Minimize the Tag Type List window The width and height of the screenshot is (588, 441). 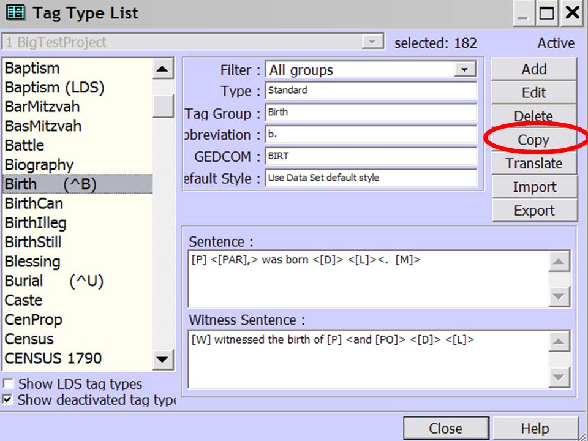click(523, 14)
